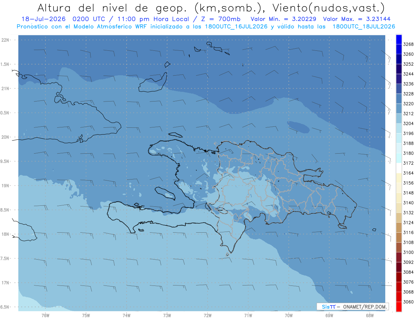The width and height of the screenshot is (415, 320).
Task: Click color bar value 3140
Action: click(408, 203)
